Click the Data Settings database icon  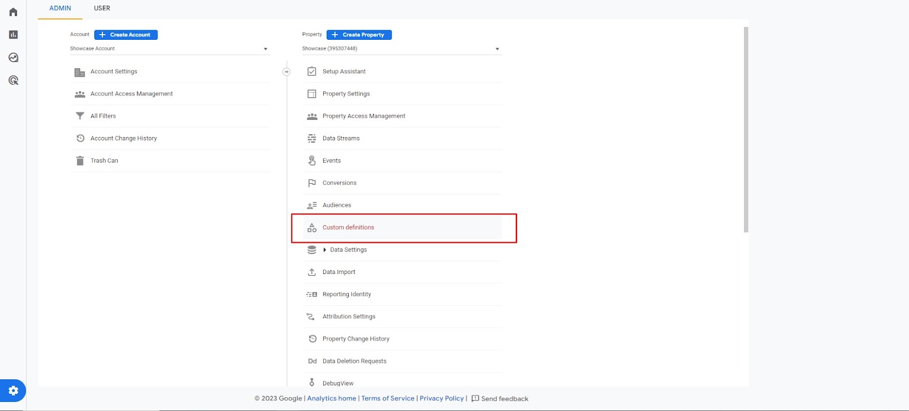(x=312, y=250)
